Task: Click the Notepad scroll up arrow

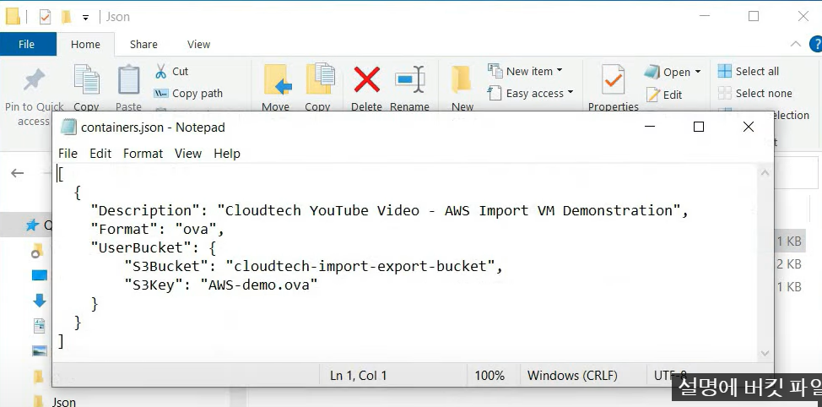Action: click(765, 172)
